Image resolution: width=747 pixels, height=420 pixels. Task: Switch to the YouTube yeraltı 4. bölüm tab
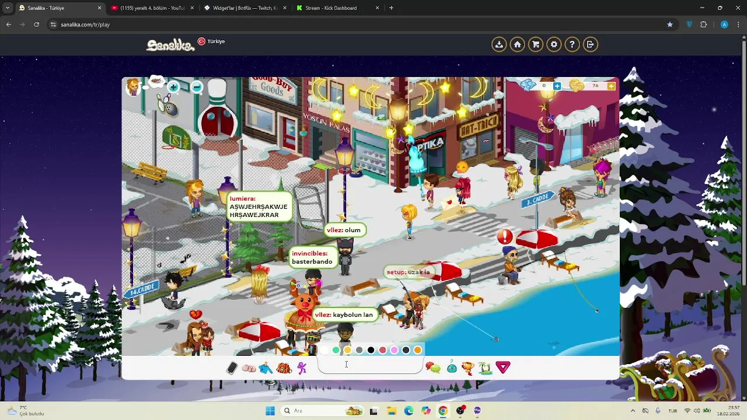coord(153,8)
